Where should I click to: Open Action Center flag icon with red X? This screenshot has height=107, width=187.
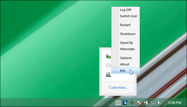coord(139,103)
